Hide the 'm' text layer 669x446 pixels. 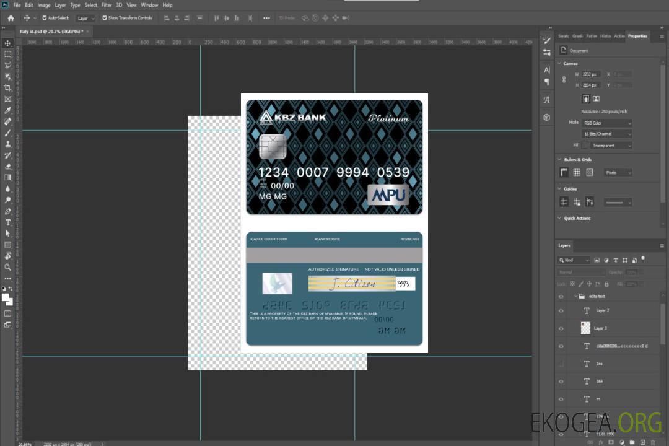561,399
